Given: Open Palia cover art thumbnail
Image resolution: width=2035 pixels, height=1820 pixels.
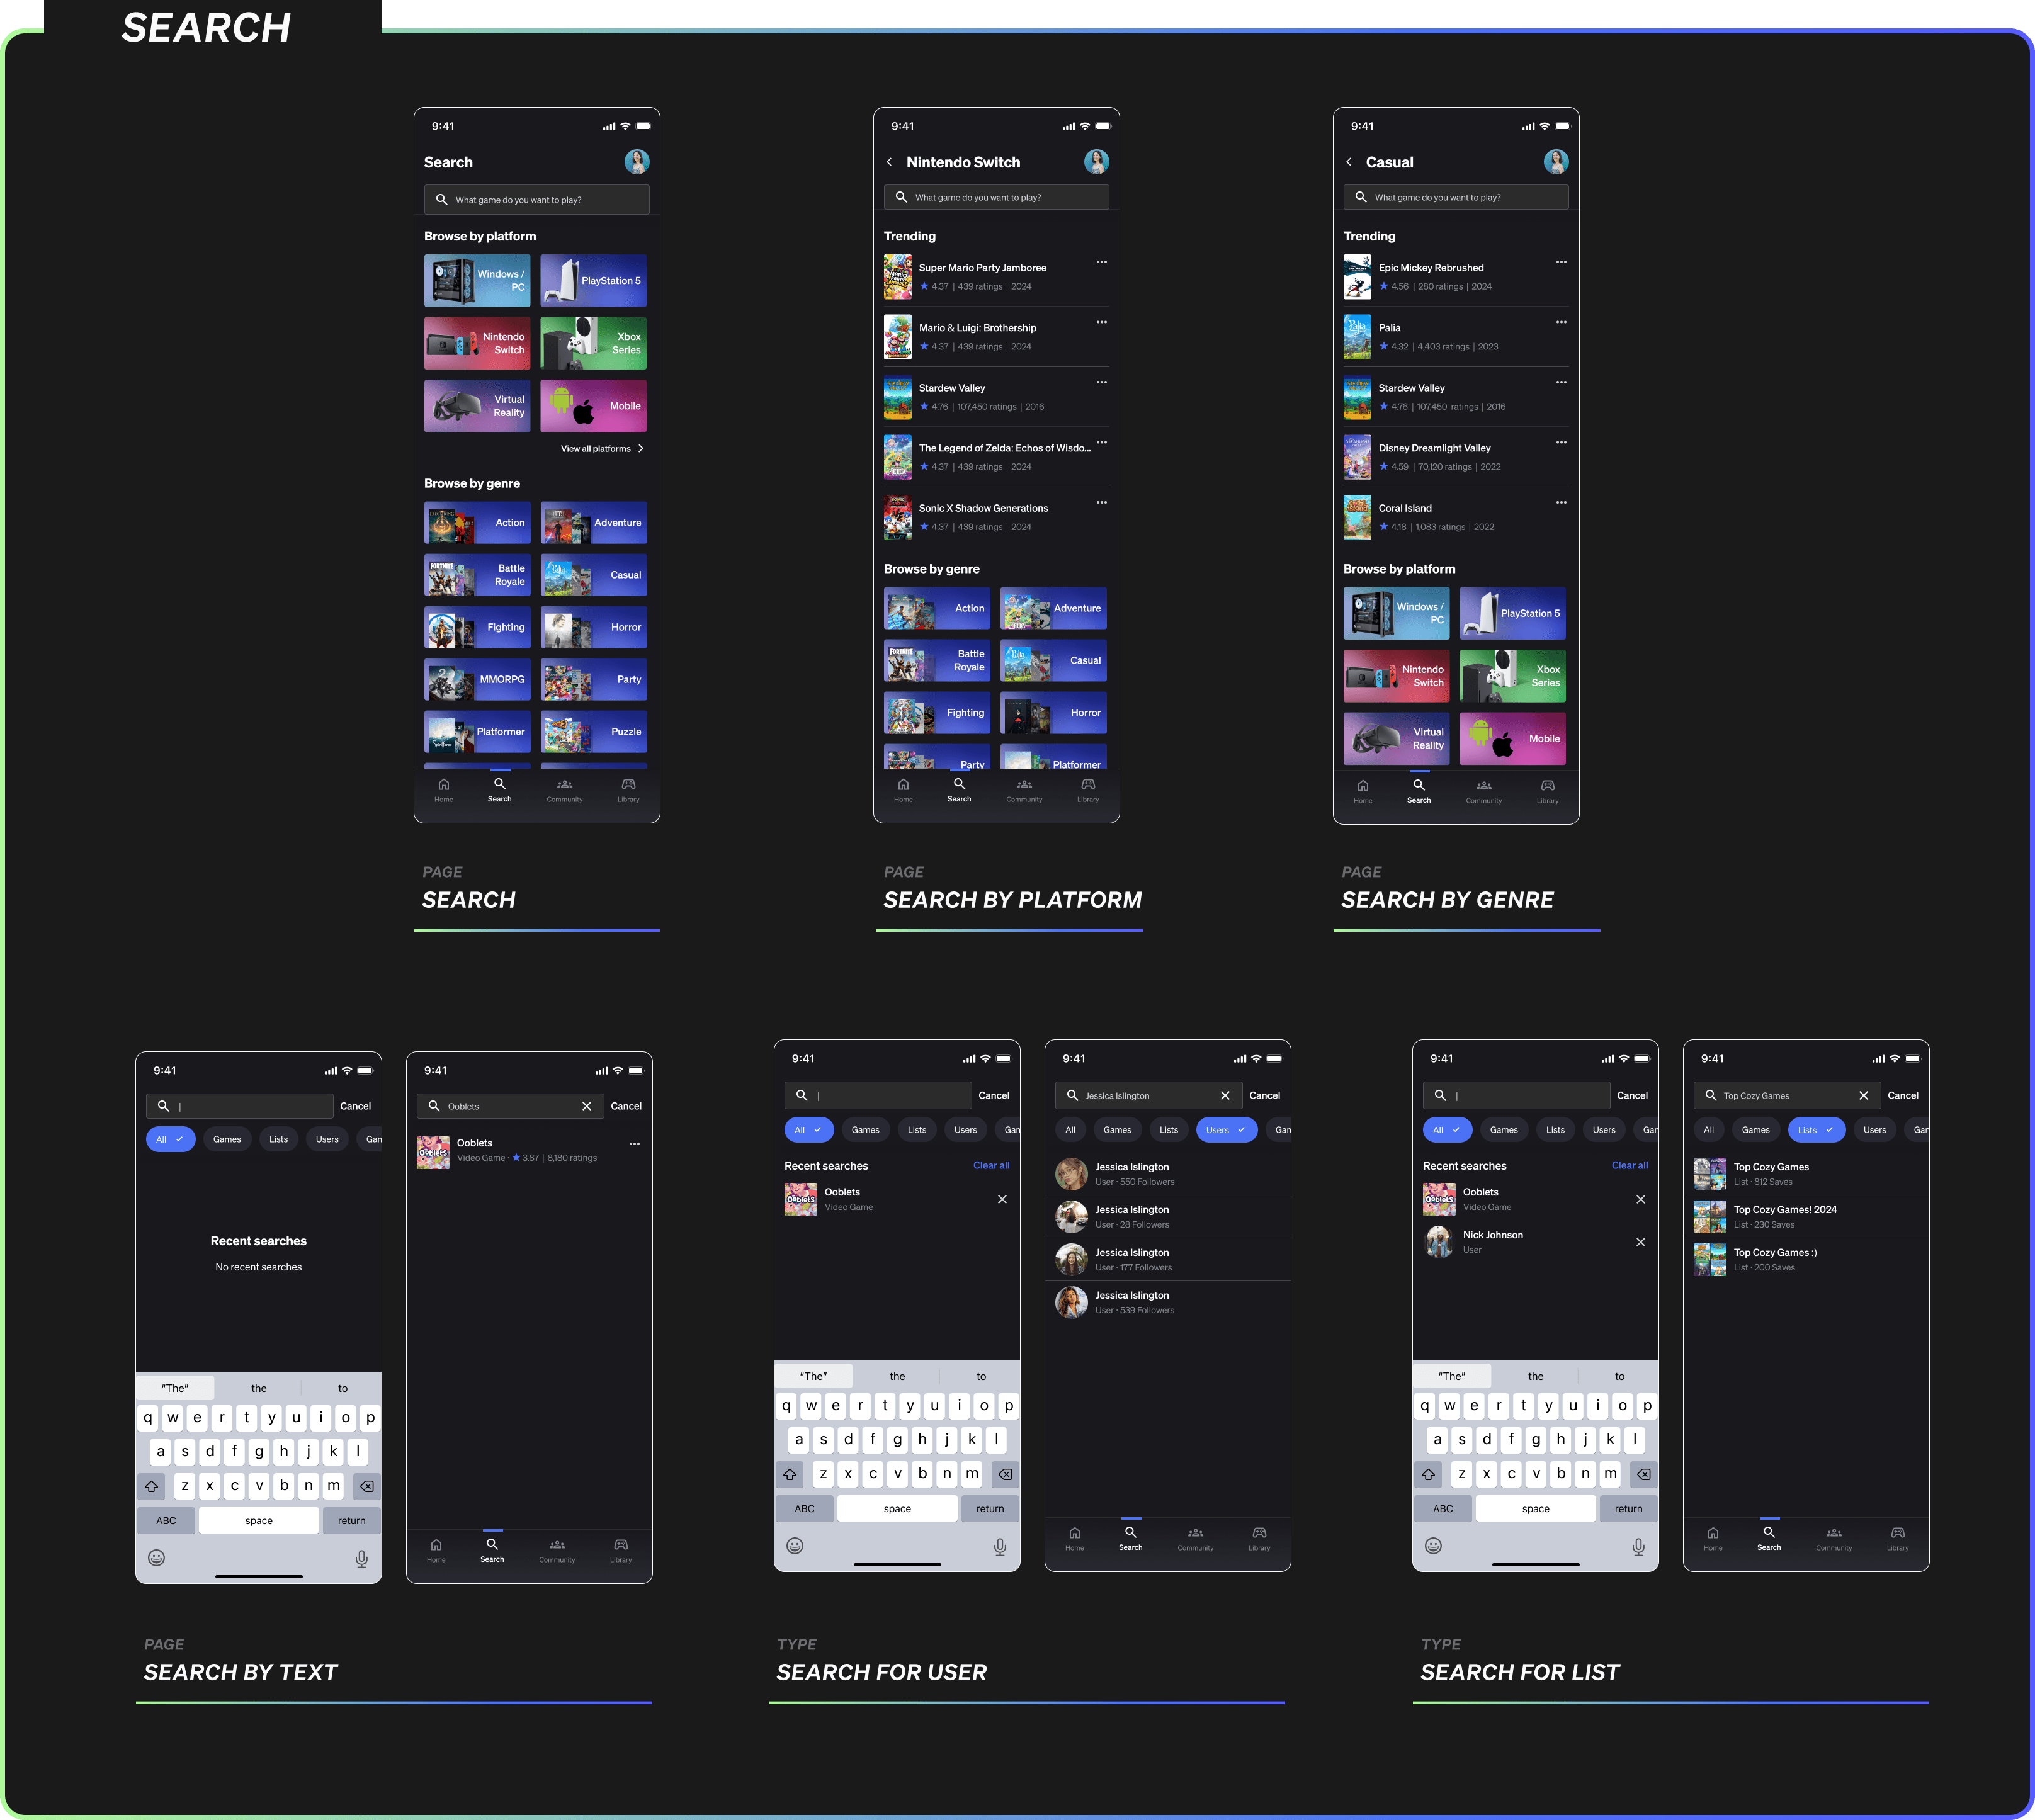Looking at the screenshot, I should (1357, 337).
